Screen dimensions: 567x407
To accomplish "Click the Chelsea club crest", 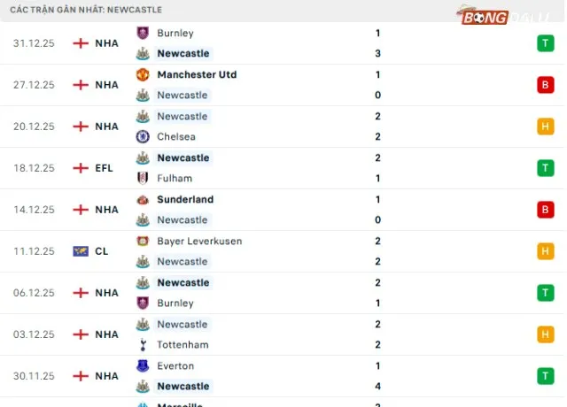I will (142, 136).
